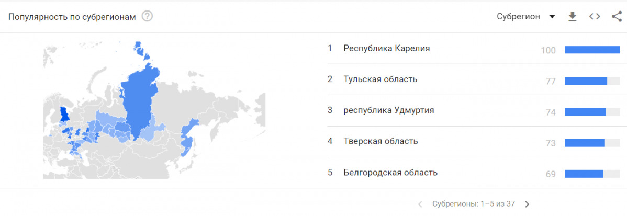Click the Тульская область bar at 77

click(586, 81)
